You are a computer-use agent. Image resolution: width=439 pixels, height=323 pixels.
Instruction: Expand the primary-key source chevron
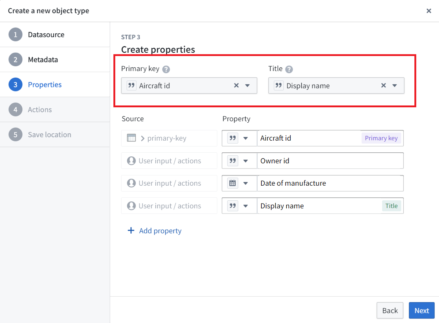point(142,138)
